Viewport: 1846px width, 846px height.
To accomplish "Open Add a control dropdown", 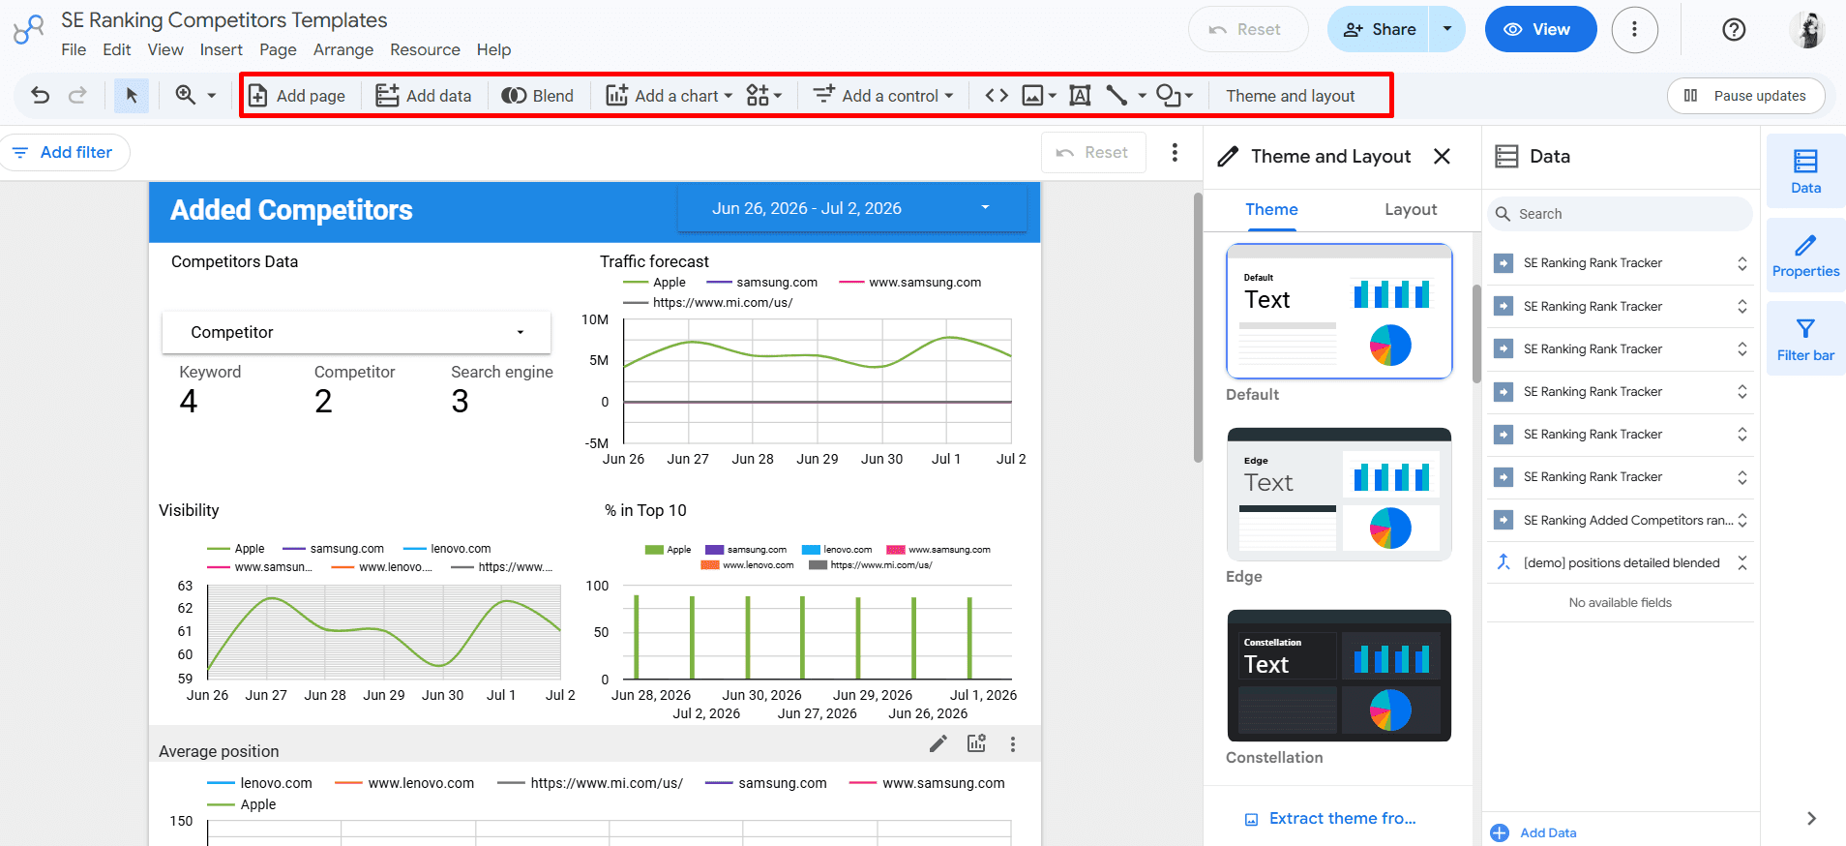I will click(x=883, y=96).
